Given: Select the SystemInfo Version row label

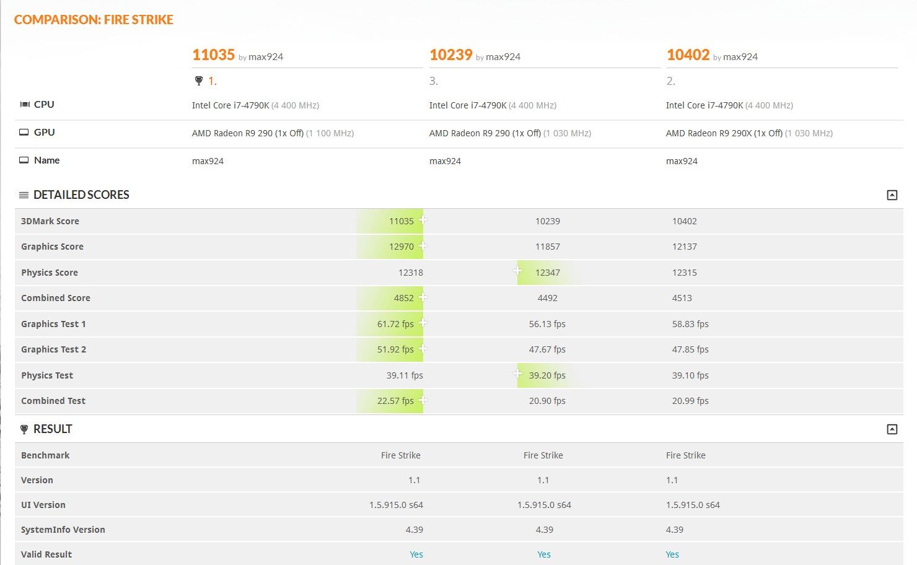Looking at the screenshot, I should 63,530.
